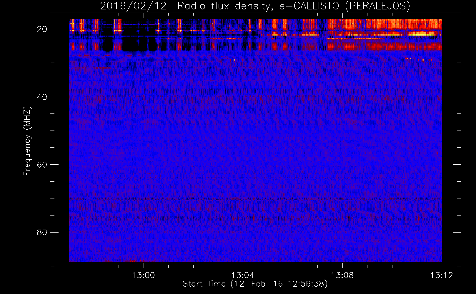476x294 pixels.
Task: Click the "Frequency (MHZ)" axis label
Action: pyautogui.click(x=27, y=141)
